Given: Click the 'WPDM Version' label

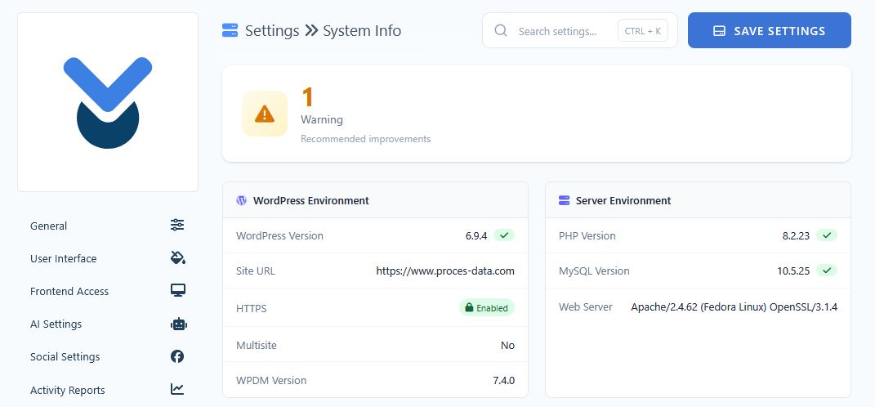Looking at the screenshot, I should coord(271,380).
